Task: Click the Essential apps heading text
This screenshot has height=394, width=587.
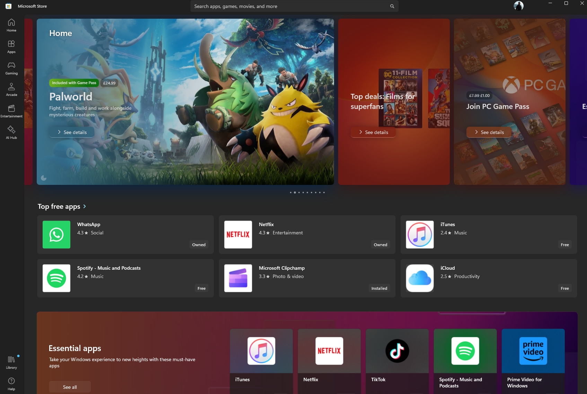Action: (x=75, y=348)
